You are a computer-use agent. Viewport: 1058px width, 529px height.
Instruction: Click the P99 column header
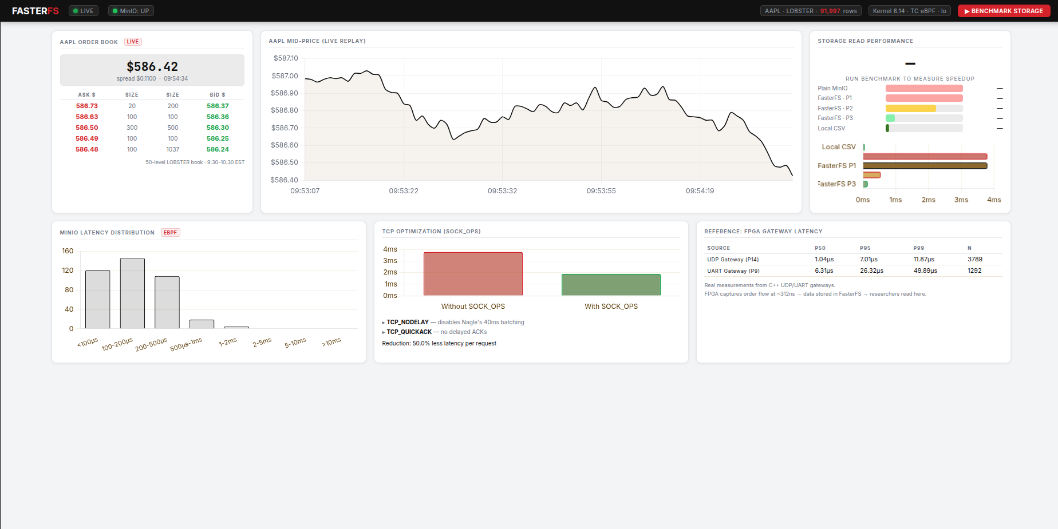[x=918, y=248]
